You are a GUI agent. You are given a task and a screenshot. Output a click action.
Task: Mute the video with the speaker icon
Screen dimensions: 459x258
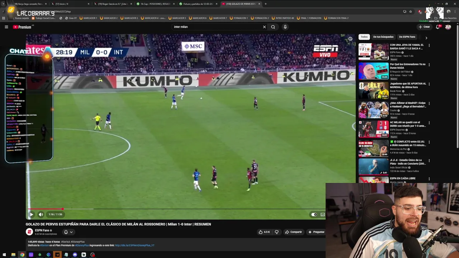(41, 214)
